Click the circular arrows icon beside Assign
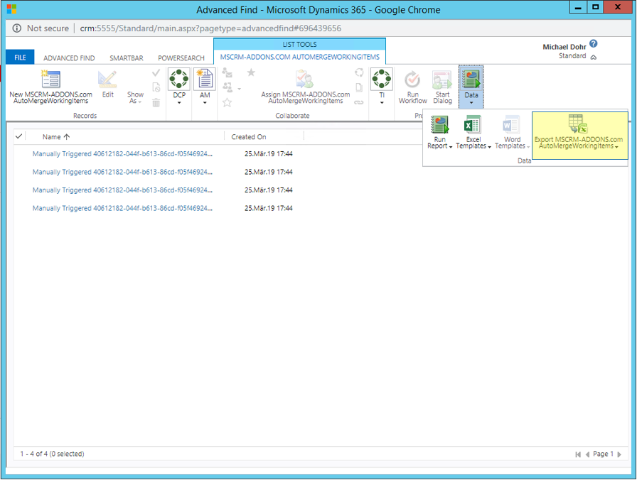This screenshot has height=480, width=637. pos(359,72)
